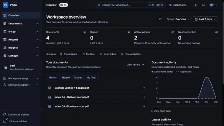Click the Workspace usage icon
Screen dimensions: 224x126
coord(5,79)
